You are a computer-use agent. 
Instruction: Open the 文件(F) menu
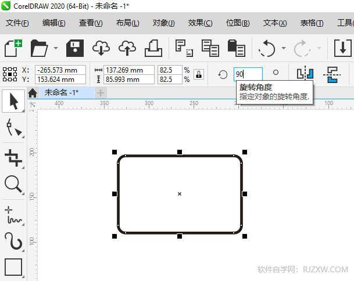click(x=17, y=23)
